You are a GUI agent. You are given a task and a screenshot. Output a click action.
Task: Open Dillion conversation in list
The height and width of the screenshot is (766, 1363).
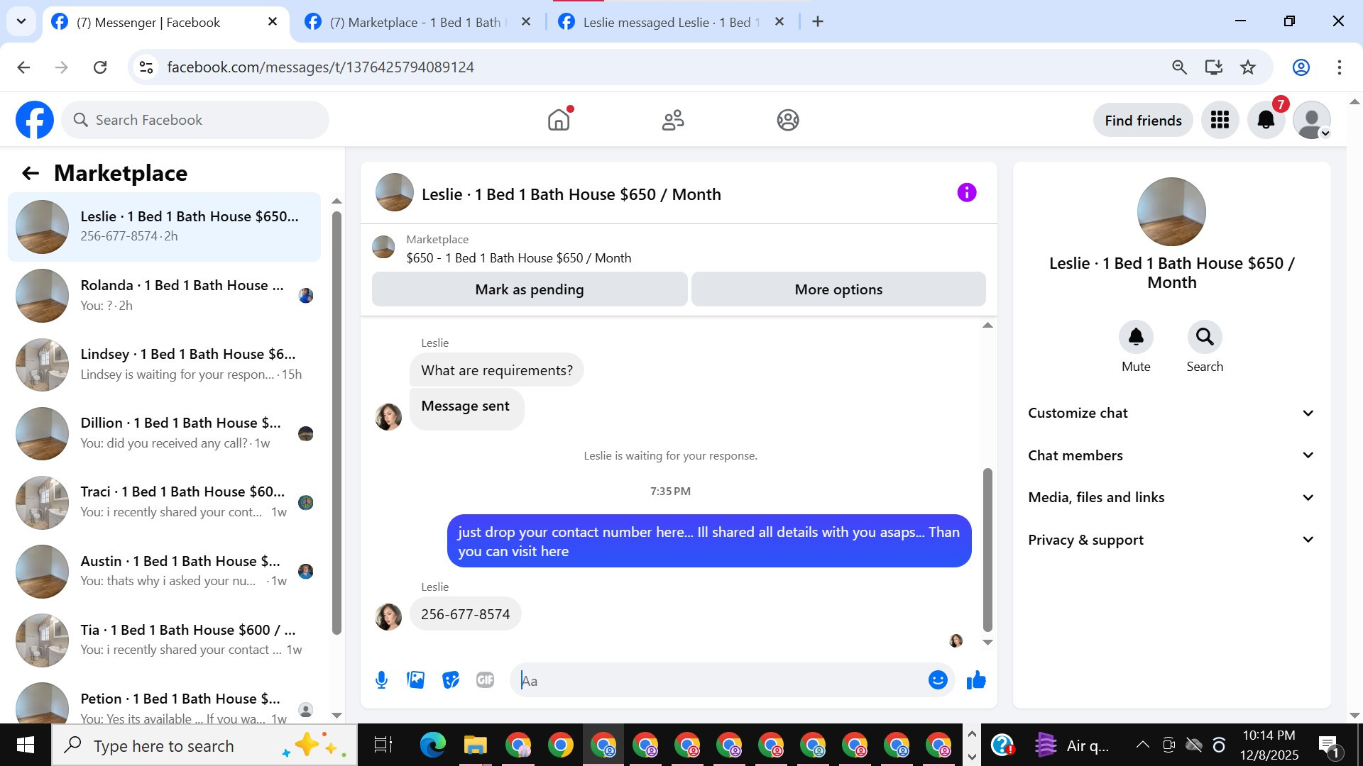(x=164, y=433)
